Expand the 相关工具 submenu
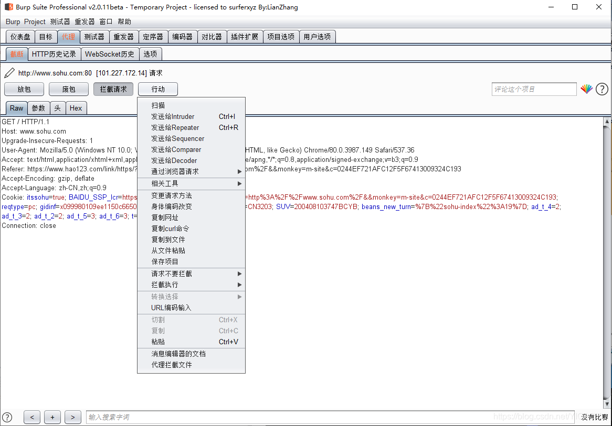Viewport: 612px width, 426px height. tap(191, 183)
